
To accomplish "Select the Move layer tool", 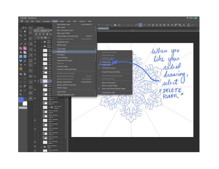I will pos(25,35).
